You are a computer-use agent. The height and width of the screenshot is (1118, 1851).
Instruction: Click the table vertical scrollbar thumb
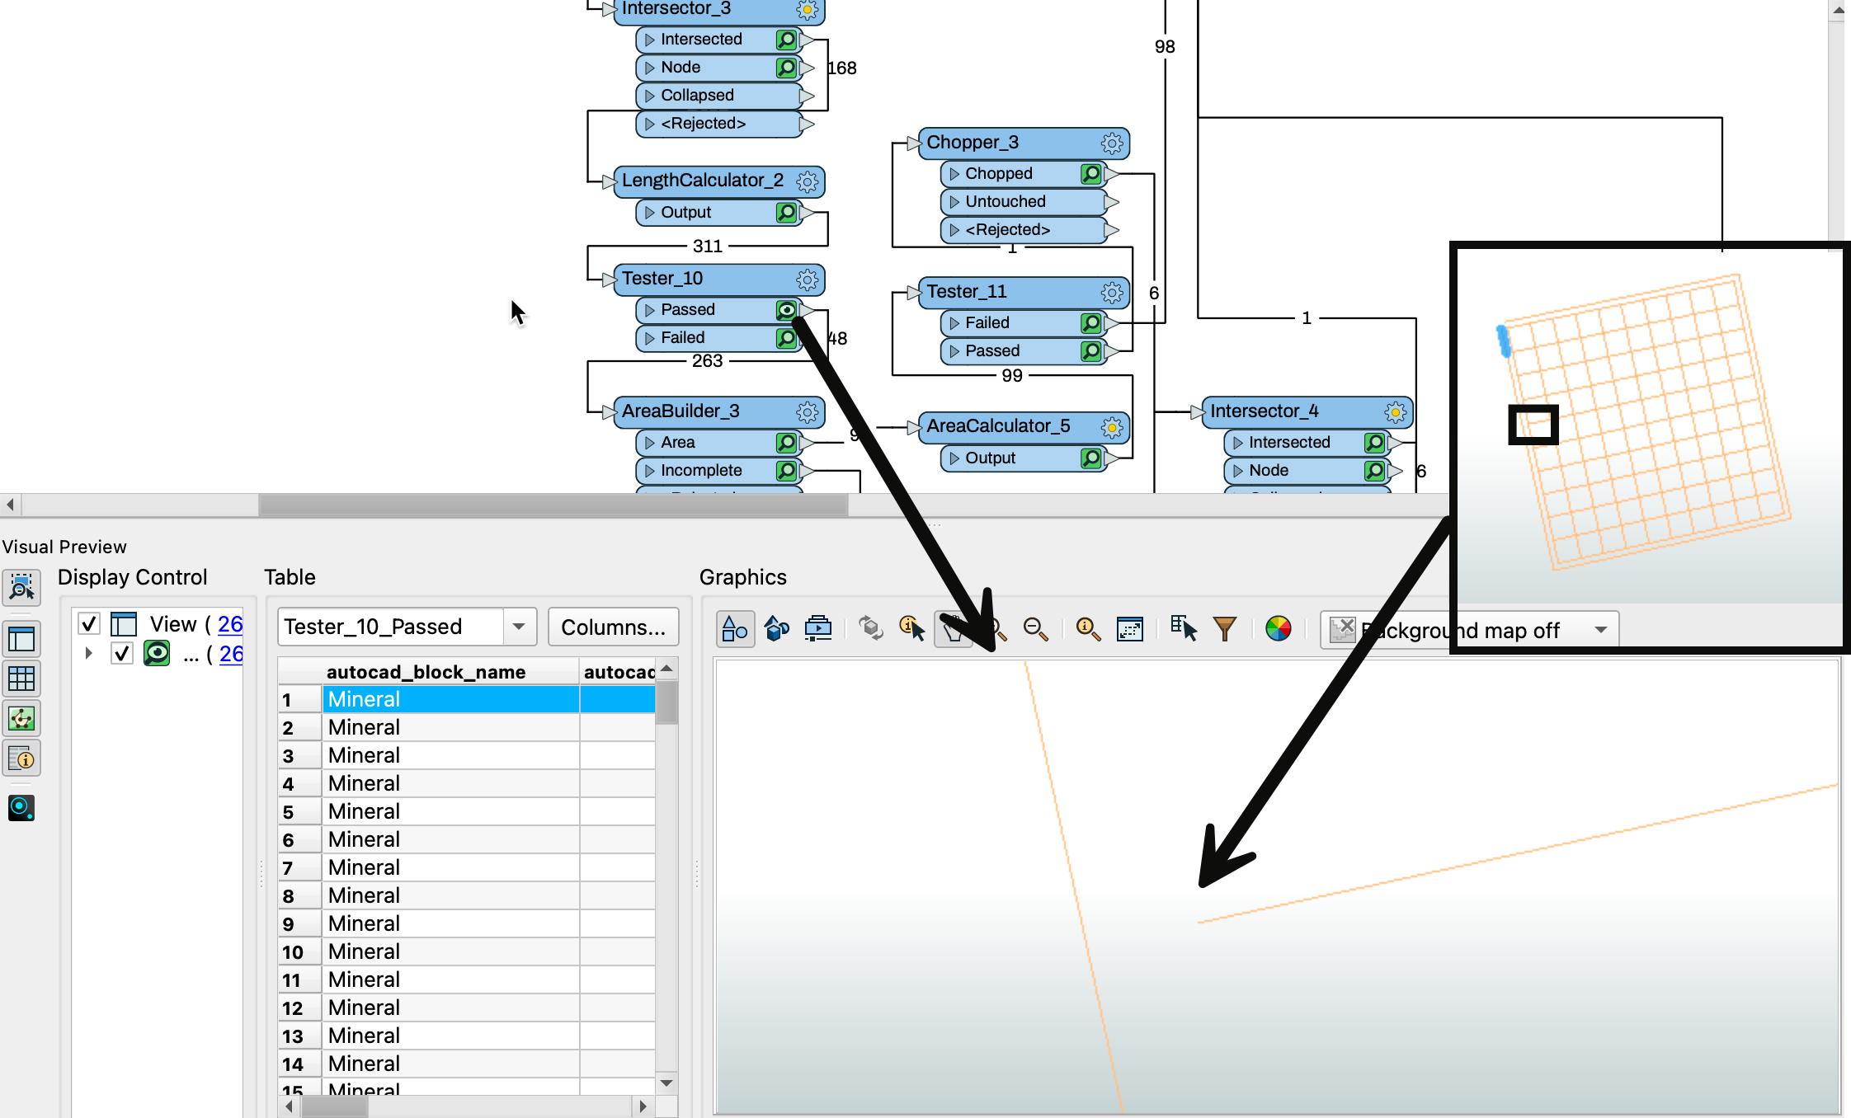666,702
